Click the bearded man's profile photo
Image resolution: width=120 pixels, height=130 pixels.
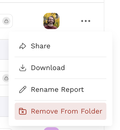click(51, 21)
